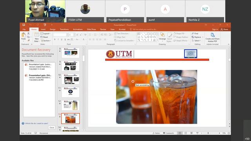Click the Notes button in status bar
The width and height of the screenshot is (251, 141).
pyautogui.click(x=156, y=133)
